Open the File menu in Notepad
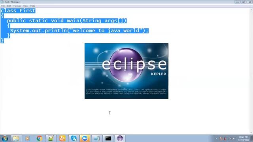The width and height of the screenshot is (253, 142). click(3, 6)
